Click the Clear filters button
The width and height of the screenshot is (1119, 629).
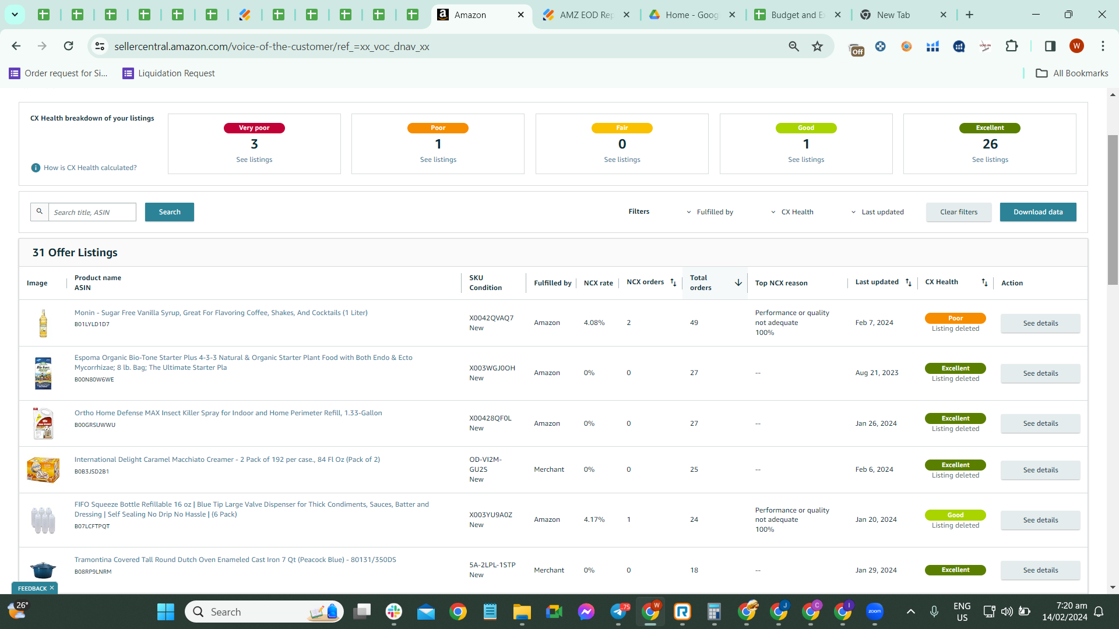[x=959, y=212]
